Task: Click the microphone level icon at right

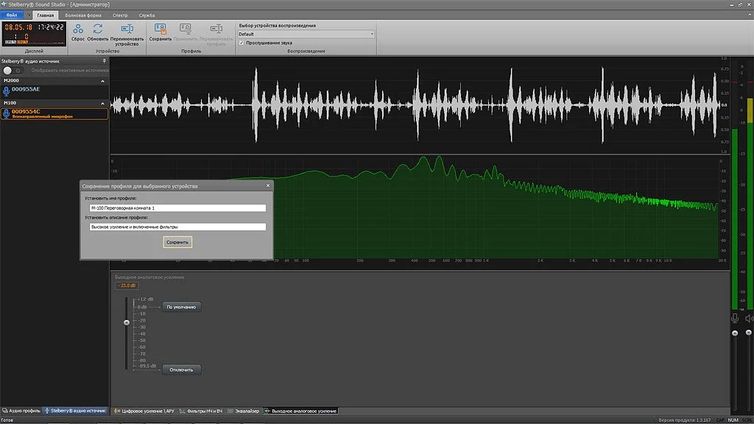Action: click(x=735, y=318)
